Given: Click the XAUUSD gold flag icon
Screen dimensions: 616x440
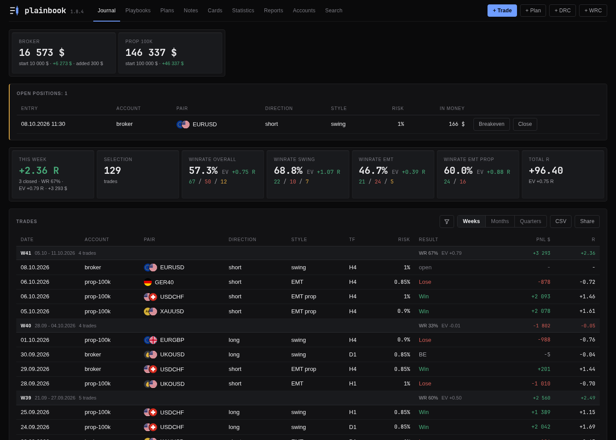Looking at the screenshot, I should 150,312.
